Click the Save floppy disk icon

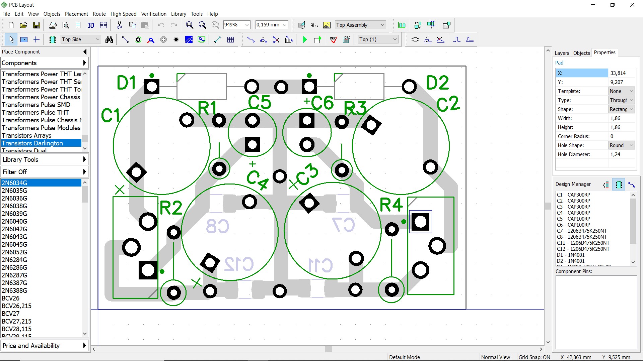pos(37,25)
